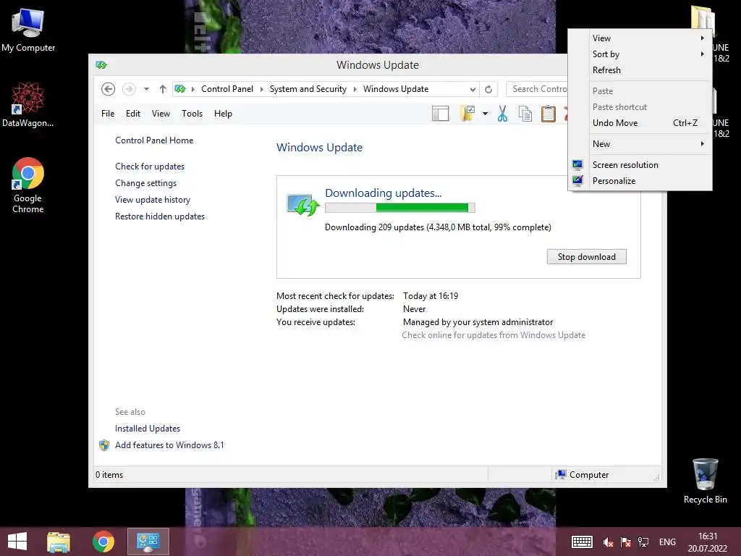Open the File menu
Viewport: 741px width, 556px height.
coord(108,114)
